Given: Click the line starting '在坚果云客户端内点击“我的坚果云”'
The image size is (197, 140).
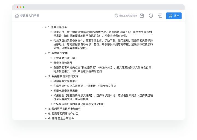Looking at the screenshot, I should point(102,69).
